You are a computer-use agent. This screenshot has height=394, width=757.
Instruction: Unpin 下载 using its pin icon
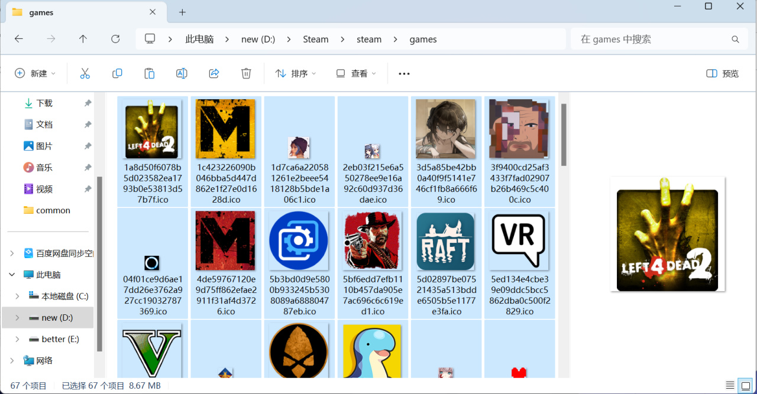click(88, 103)
